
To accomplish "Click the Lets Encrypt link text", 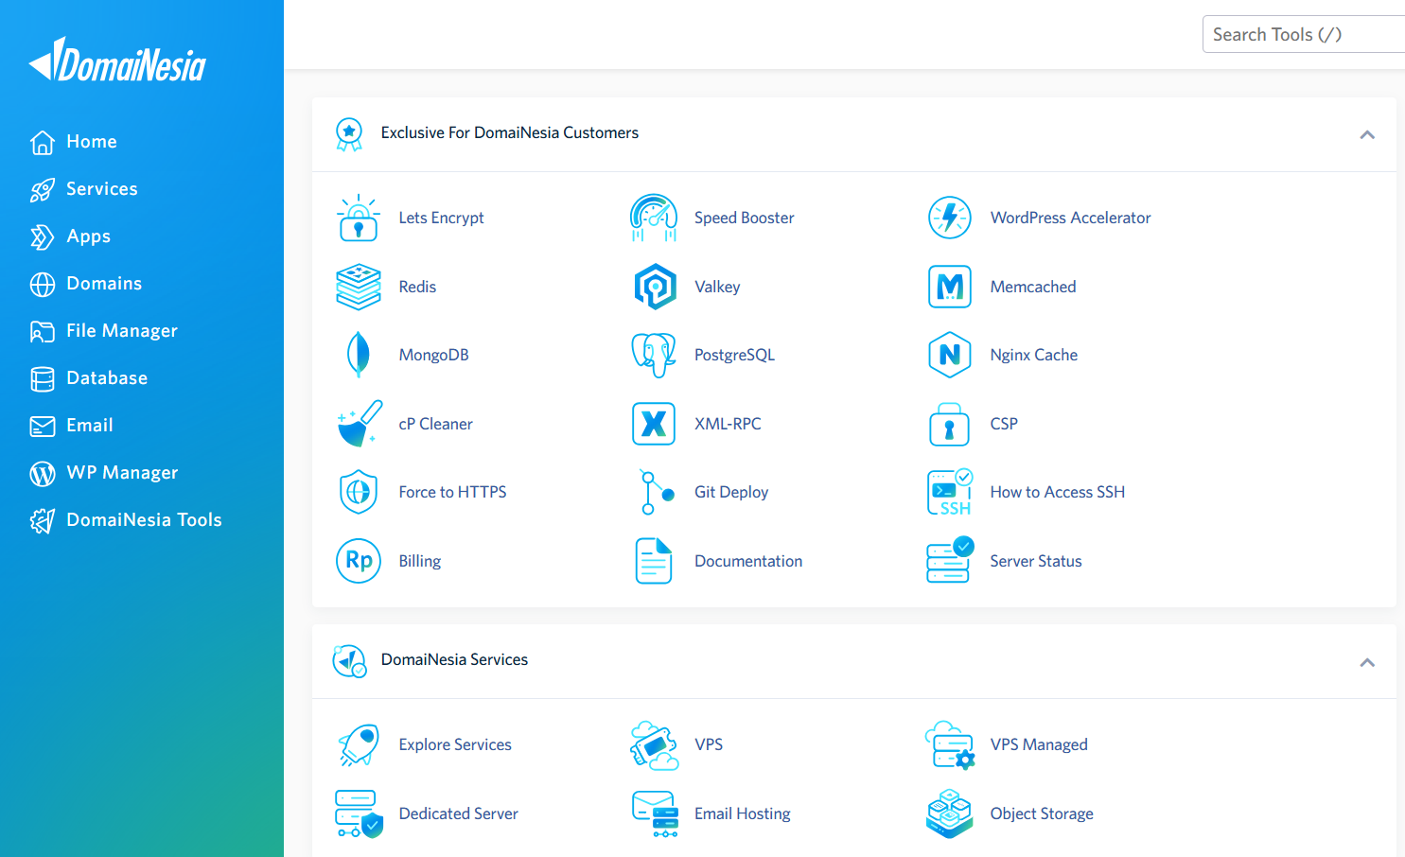I will pos(441,218).
